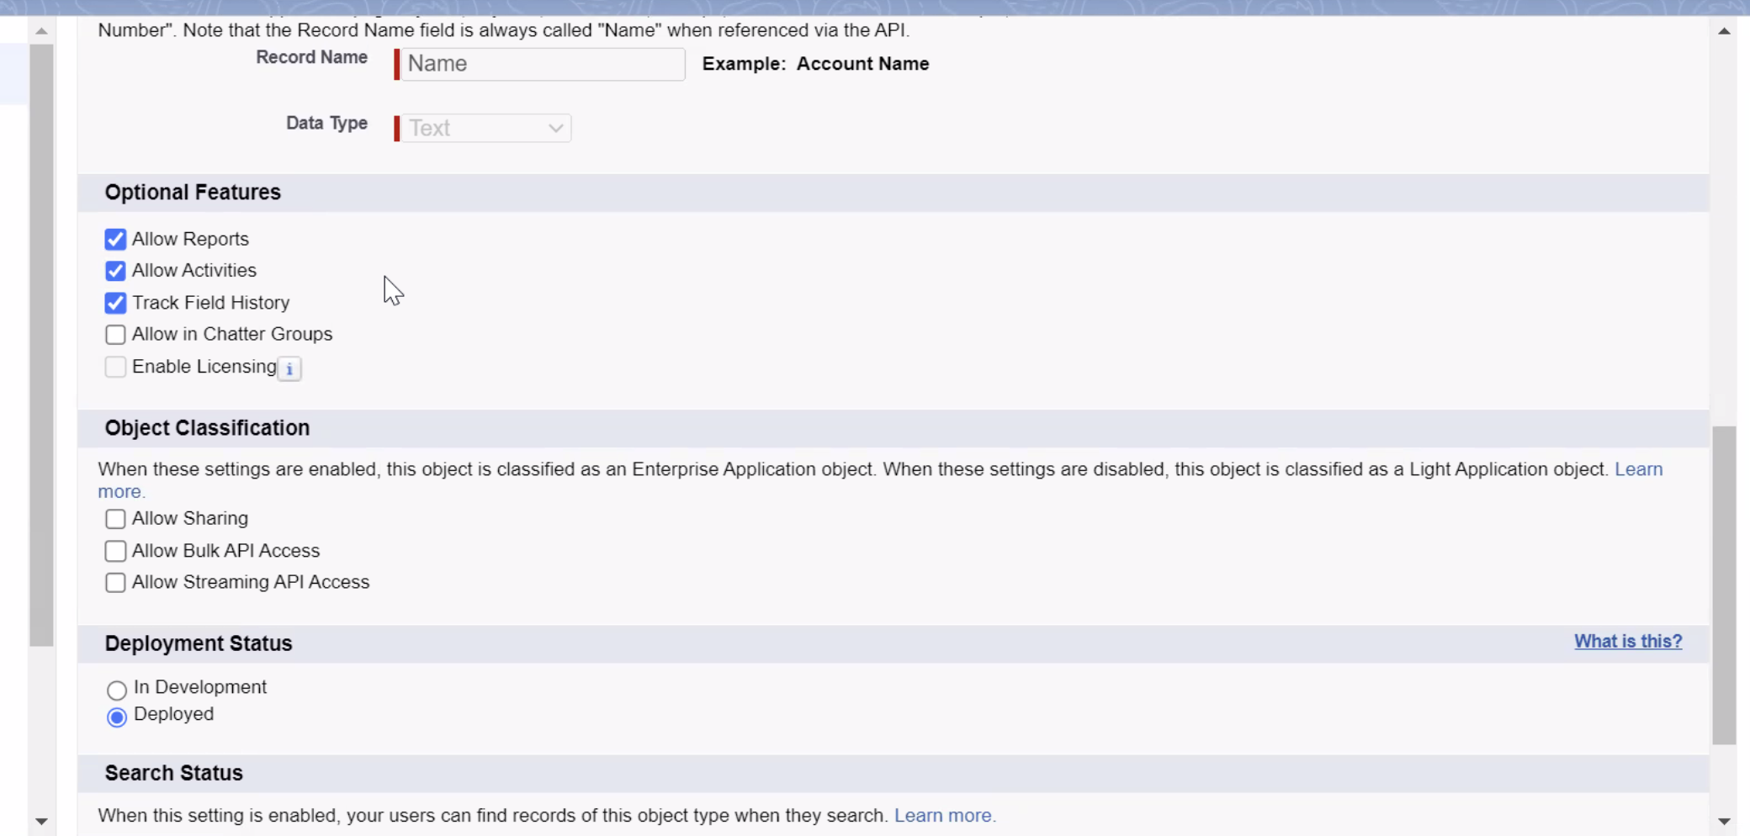Screen dimensions: 1750x836
Task: Disable Track Field History
Action: click(115, 303)
